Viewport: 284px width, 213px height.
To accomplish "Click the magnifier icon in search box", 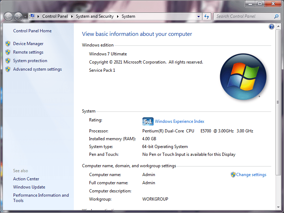I will [276, 16].
